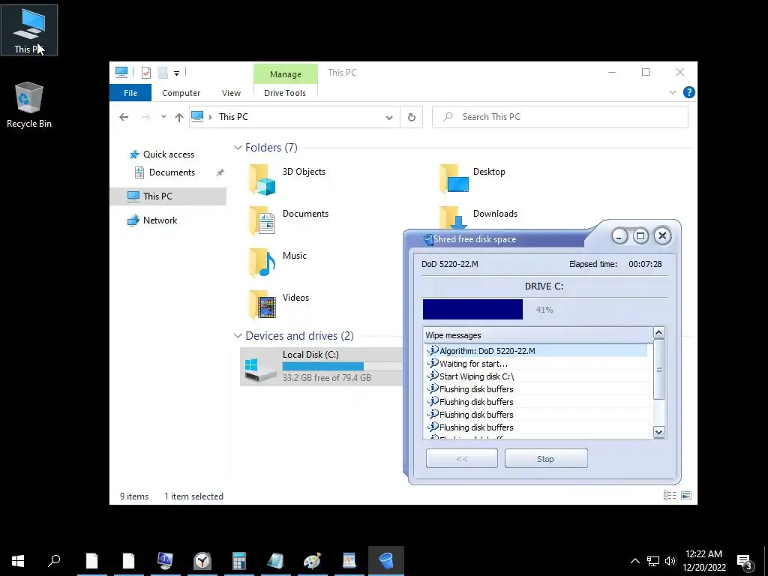Image resolution: width=768 pixels, height=576 pixels.
Task: Click the << back button in the shredder
Action: click(x=462, y=459)
